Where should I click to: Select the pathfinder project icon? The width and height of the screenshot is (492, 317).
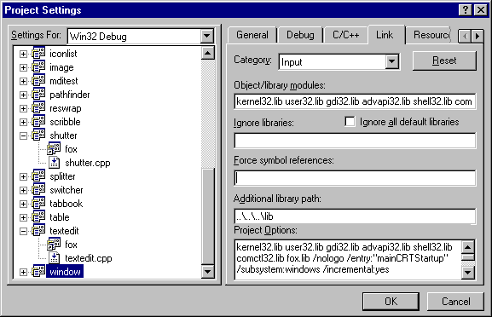pyautogui.click(x=38, y=95)
